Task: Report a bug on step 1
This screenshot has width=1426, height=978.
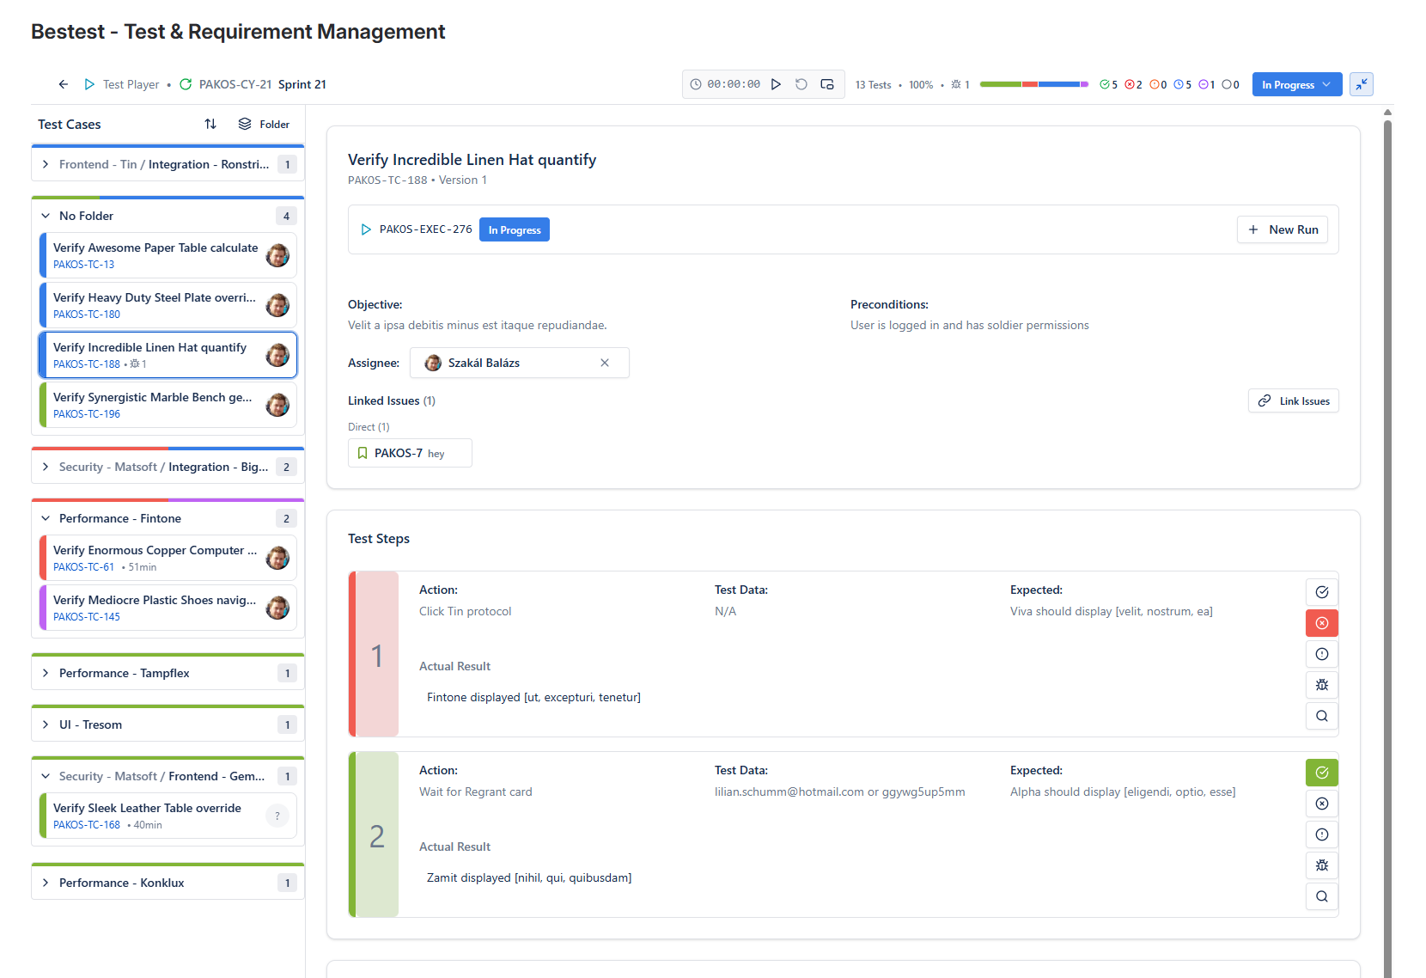Action: click(1322, 685)
